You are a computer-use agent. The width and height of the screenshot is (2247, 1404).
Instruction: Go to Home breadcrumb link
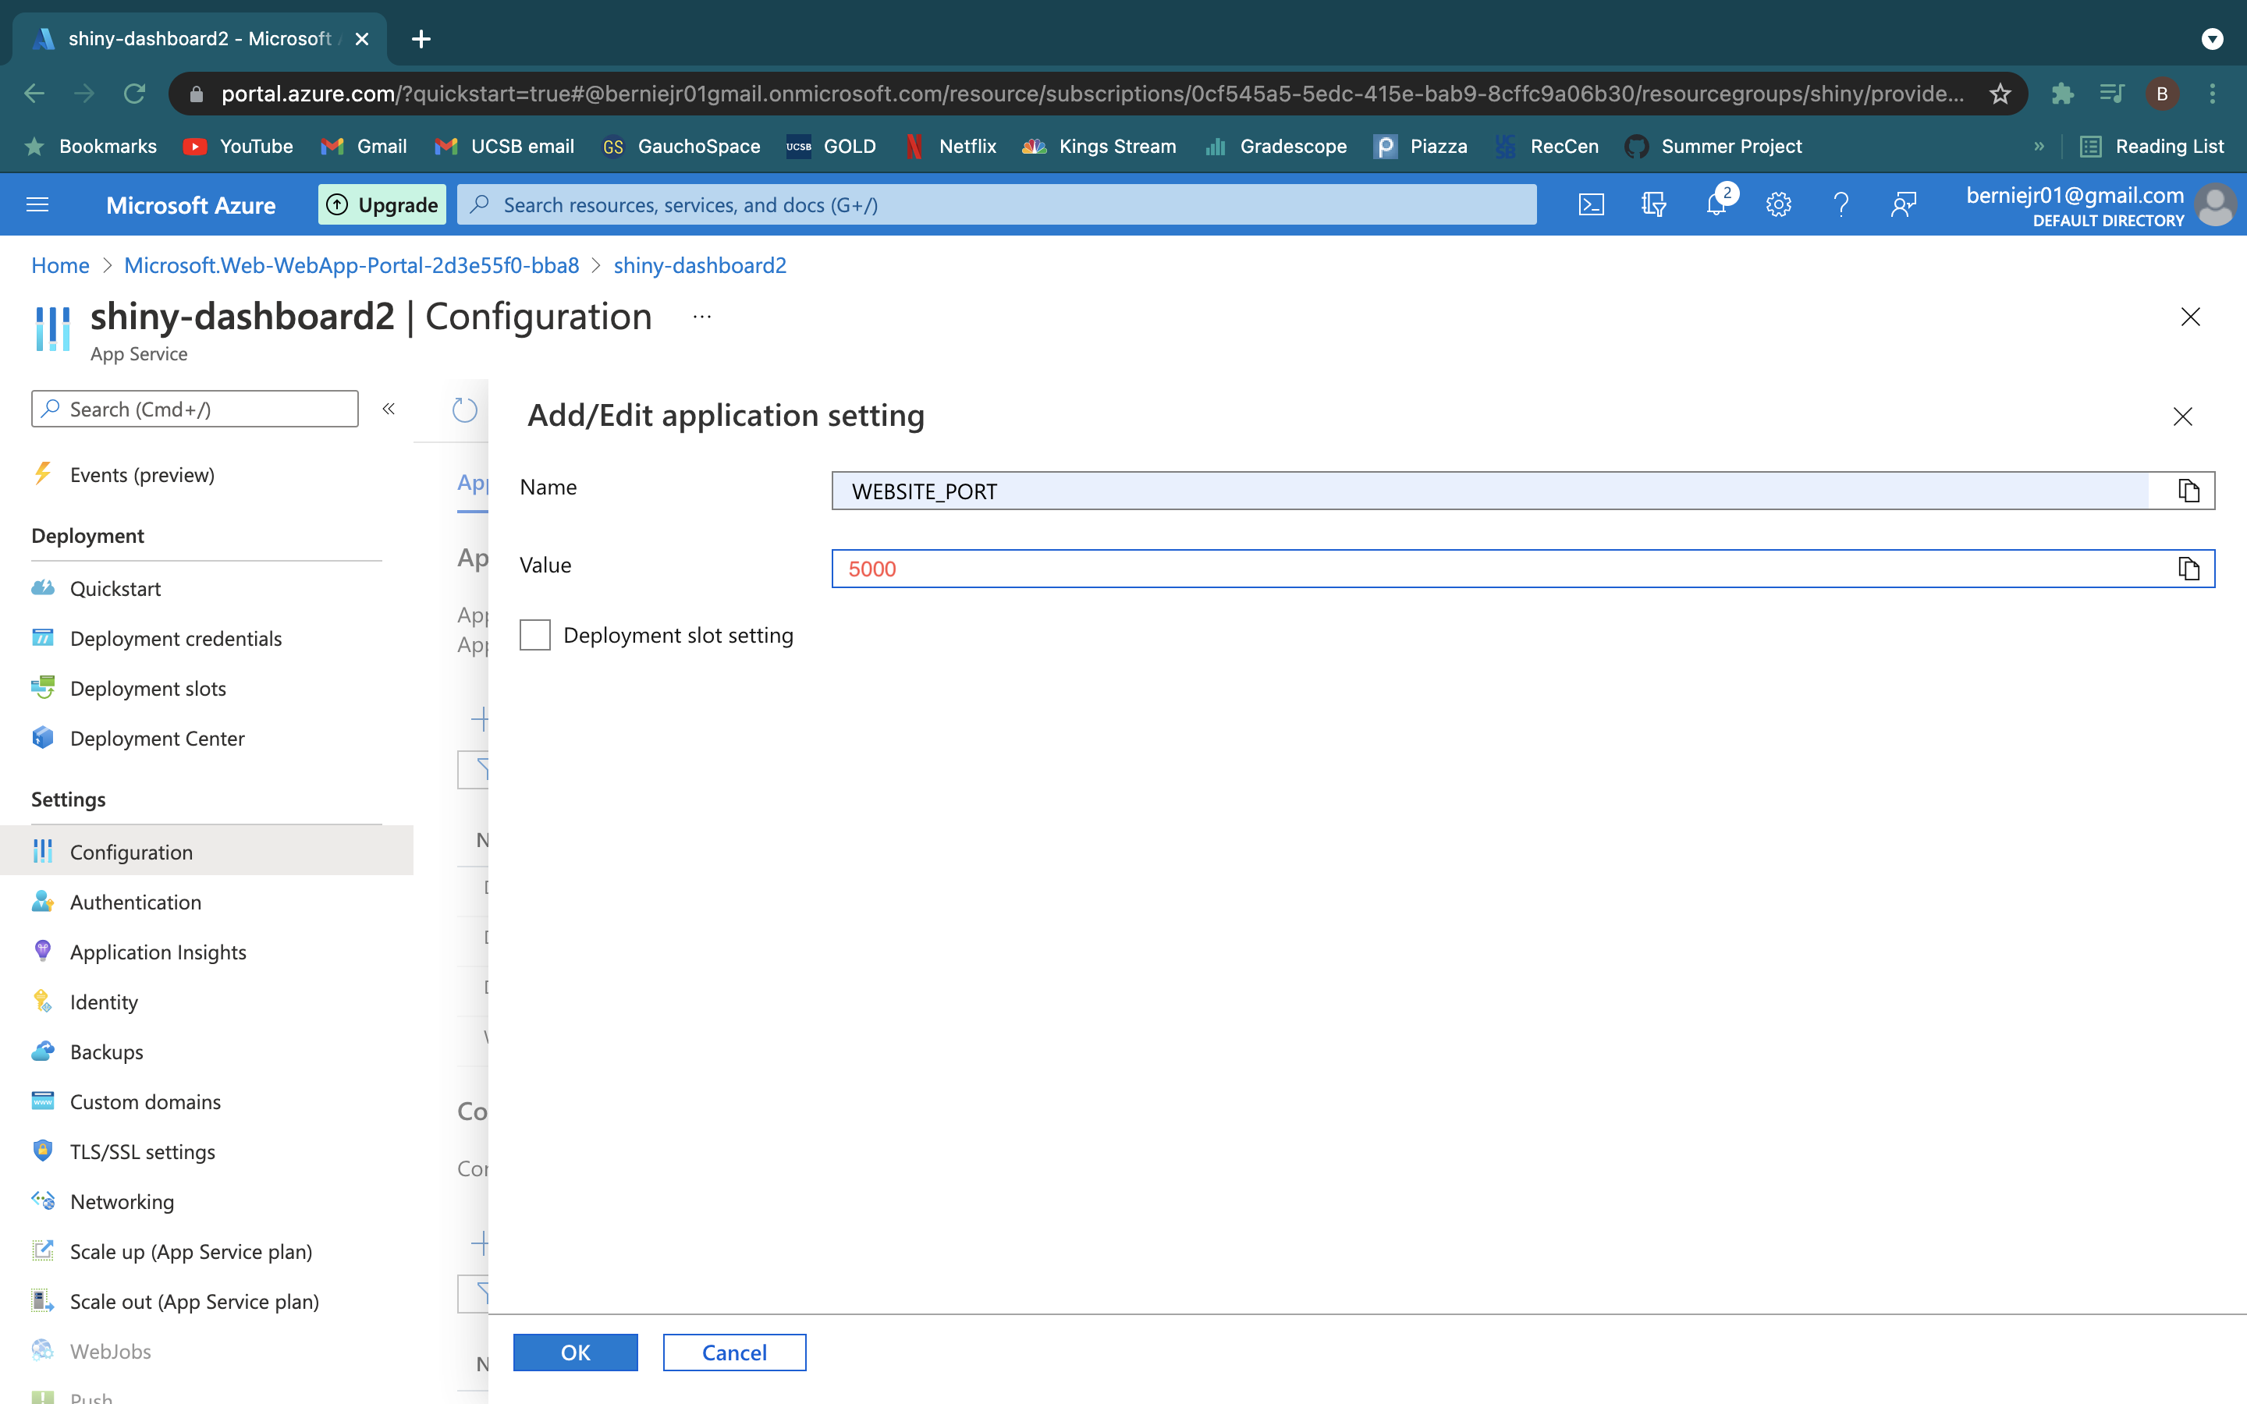click(60, 265)
